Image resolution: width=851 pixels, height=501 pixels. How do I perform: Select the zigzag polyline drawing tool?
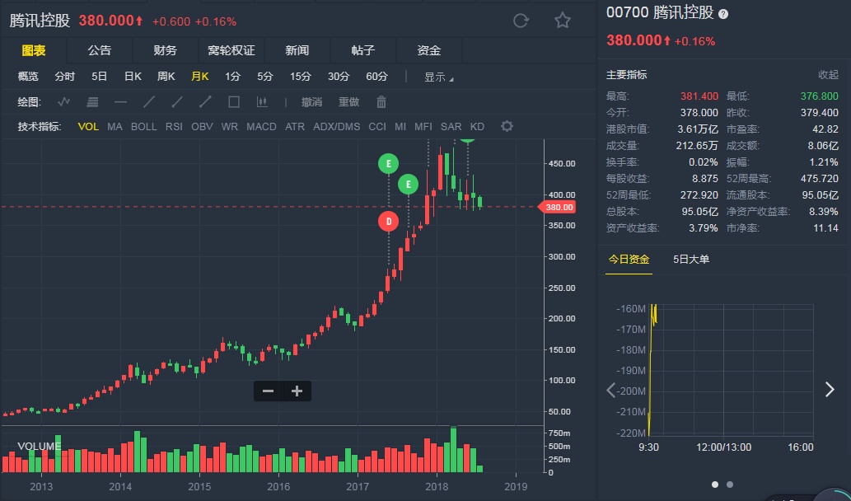tap(64, 102)
